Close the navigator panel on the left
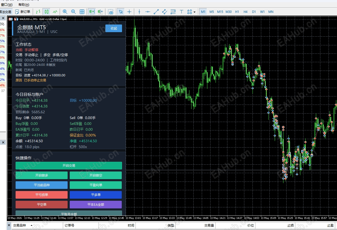The height and width of the screenshot is (230, 337). click(3, 142)
